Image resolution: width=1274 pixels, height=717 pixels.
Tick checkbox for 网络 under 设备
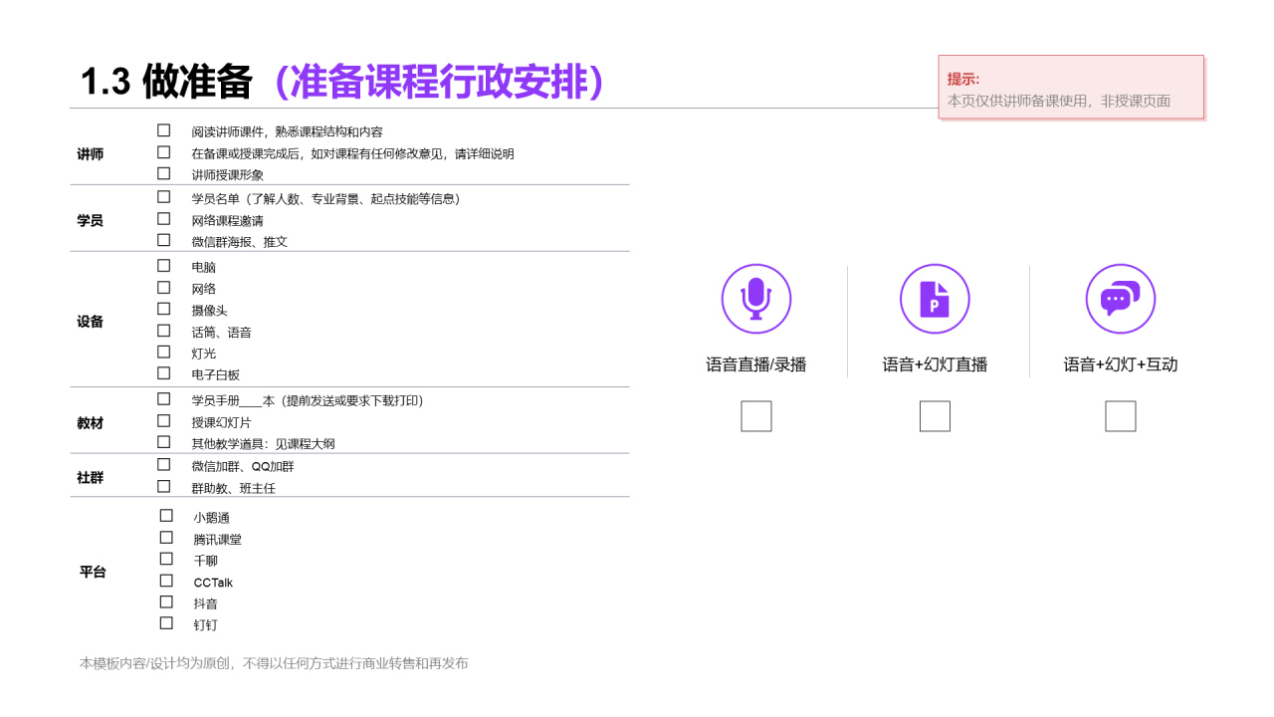[164, 288]
